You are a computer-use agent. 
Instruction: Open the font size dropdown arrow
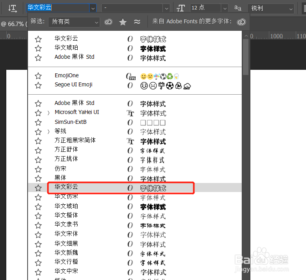tap(225, 8)
